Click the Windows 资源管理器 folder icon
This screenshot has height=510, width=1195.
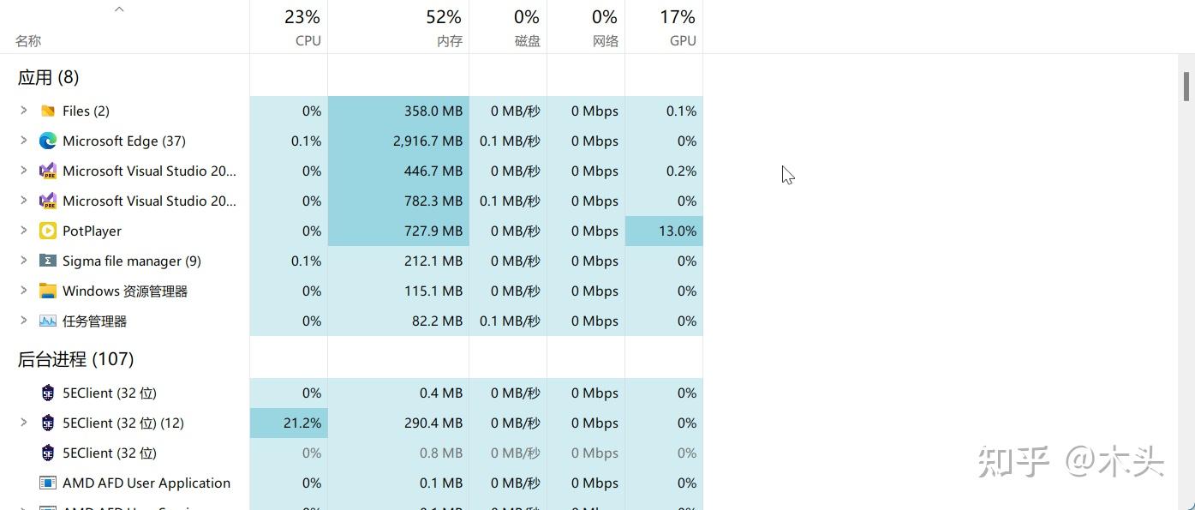pyautogui.click(x=48, y=291)
